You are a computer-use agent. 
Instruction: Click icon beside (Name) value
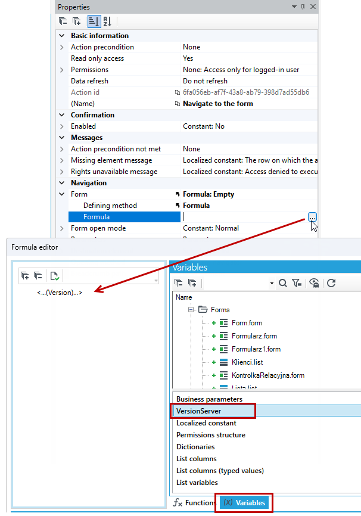pos(178,104)
